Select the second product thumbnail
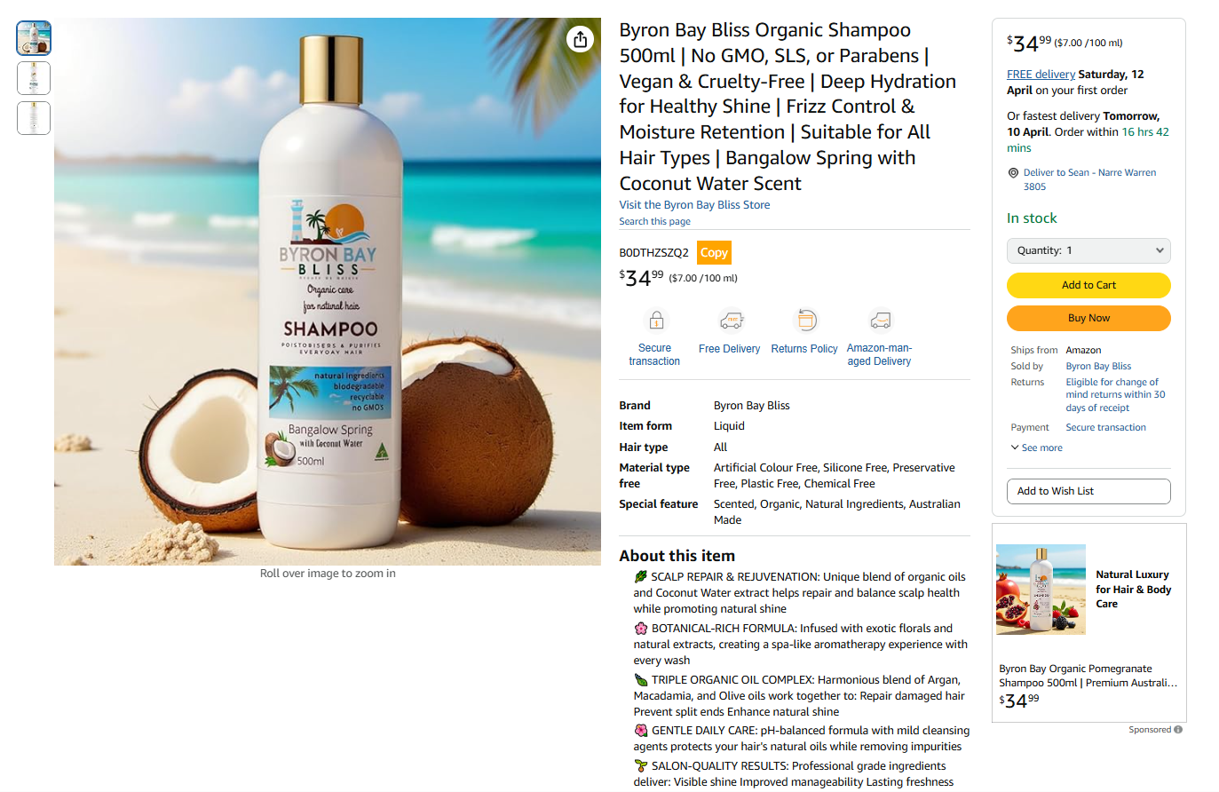 (x=34, y=78)
